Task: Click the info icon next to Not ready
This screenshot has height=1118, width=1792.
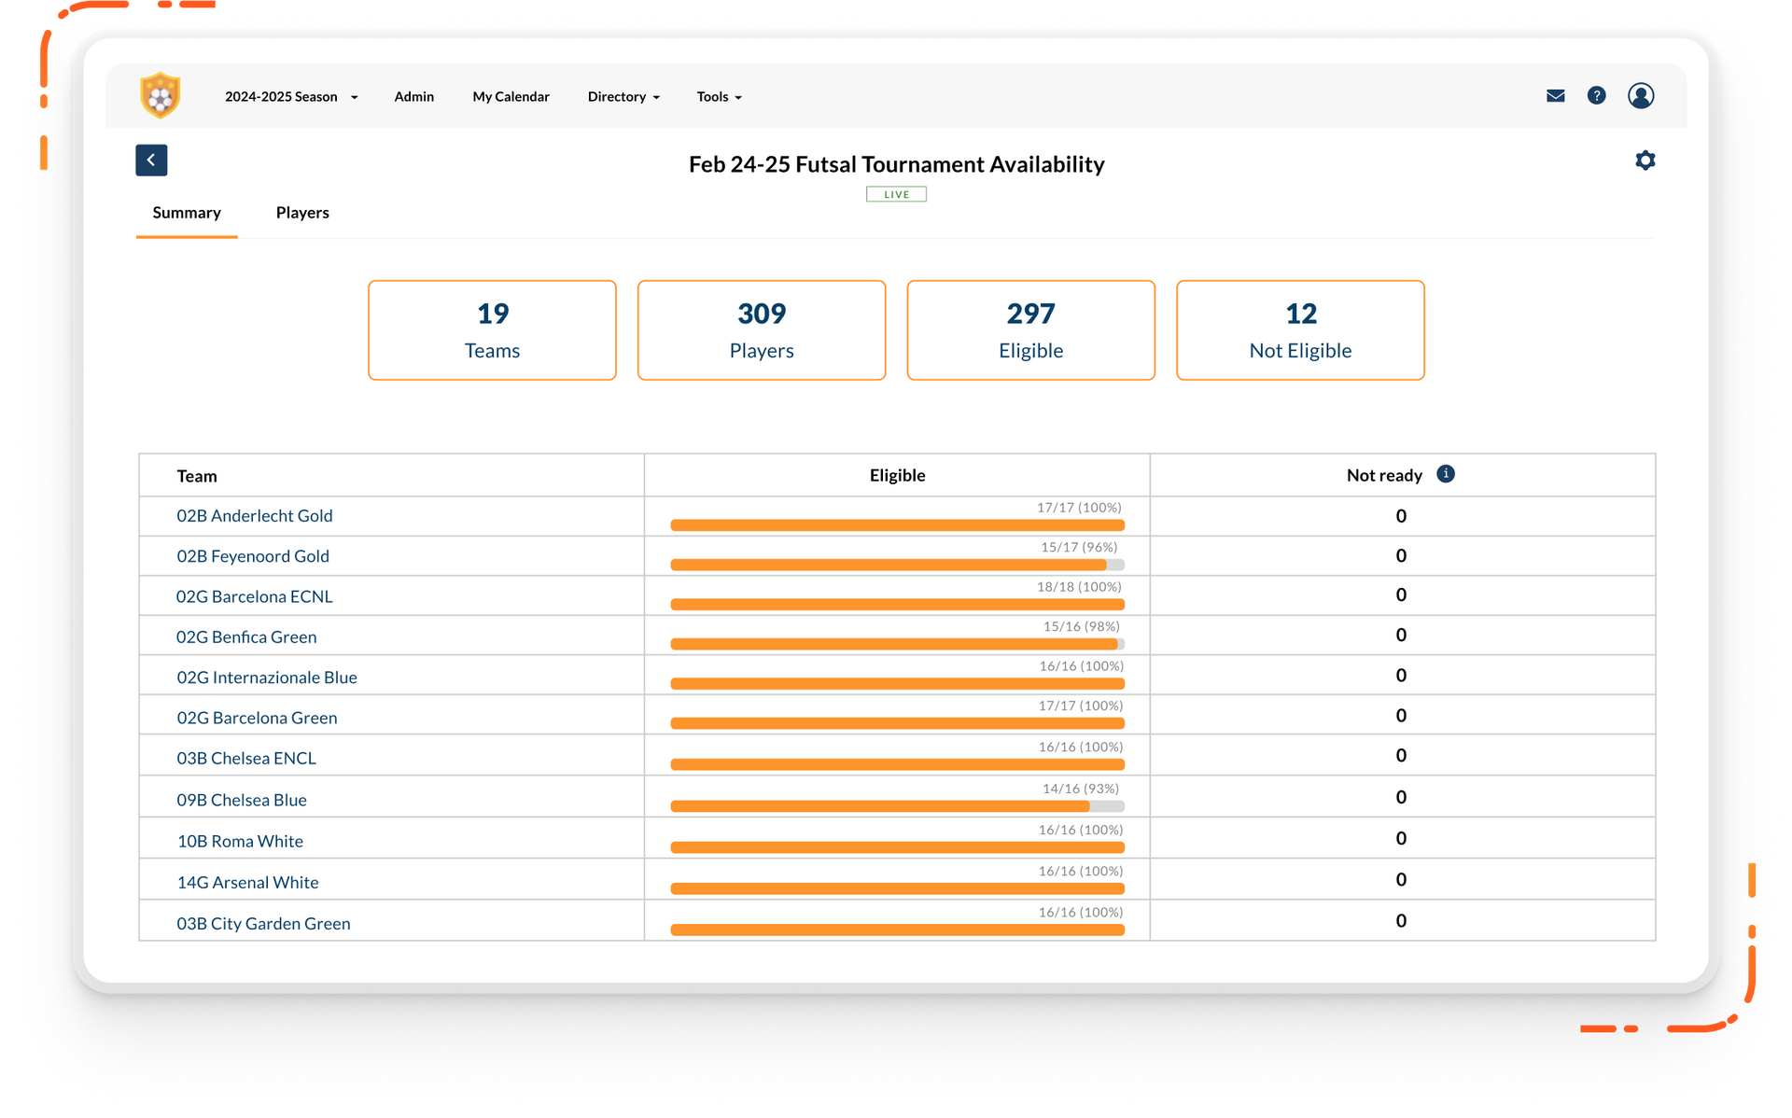Action: [x=1447, y=473]
